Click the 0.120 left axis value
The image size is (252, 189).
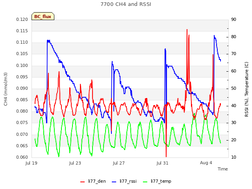[22, 19]
